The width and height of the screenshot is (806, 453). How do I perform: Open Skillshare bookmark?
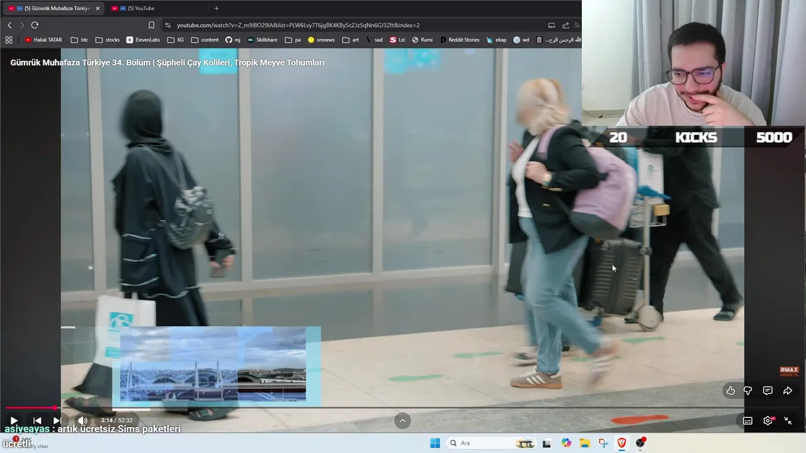click(x=262, y=40)
